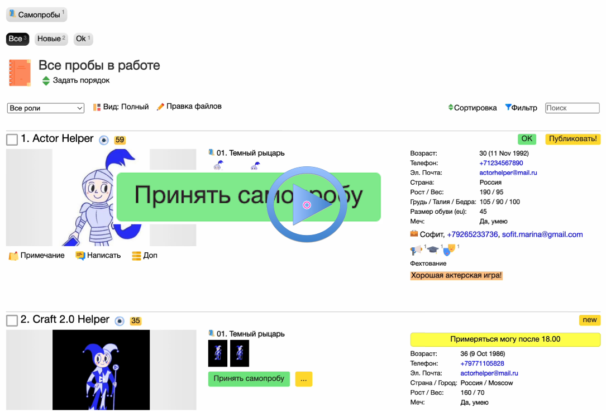Image resolution: width=606 pixels, height=417 pixels.
Task: Click the age value 36 (9 Oct 1986)
Action: (x=483, y=354)
